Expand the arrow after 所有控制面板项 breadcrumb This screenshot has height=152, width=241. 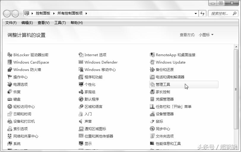(x=86, y=14)
